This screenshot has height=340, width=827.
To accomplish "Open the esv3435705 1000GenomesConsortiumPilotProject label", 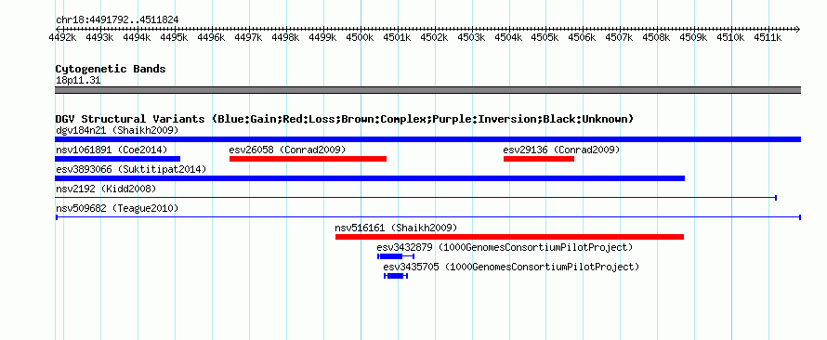I will click(x=511, y=267).
